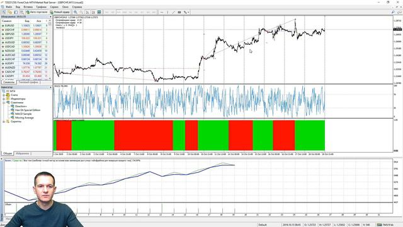Select NZDUSD row in Market Watch
403x227 pixels.
pos(25,51)
